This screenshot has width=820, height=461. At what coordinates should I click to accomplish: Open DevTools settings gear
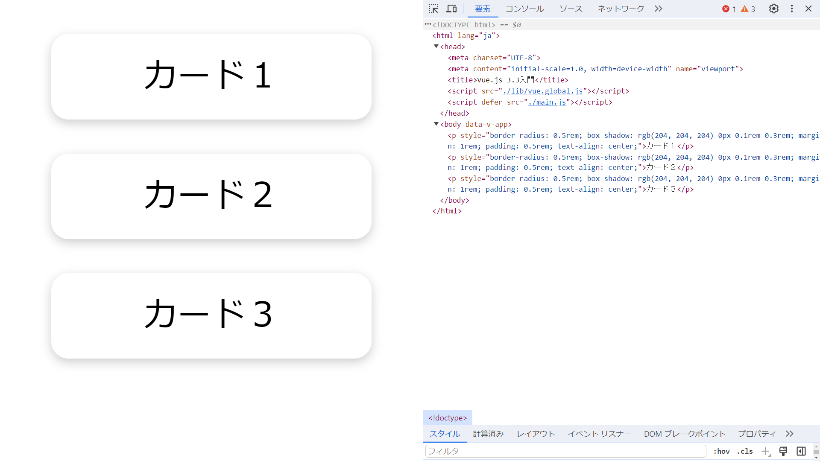(773, 9)
